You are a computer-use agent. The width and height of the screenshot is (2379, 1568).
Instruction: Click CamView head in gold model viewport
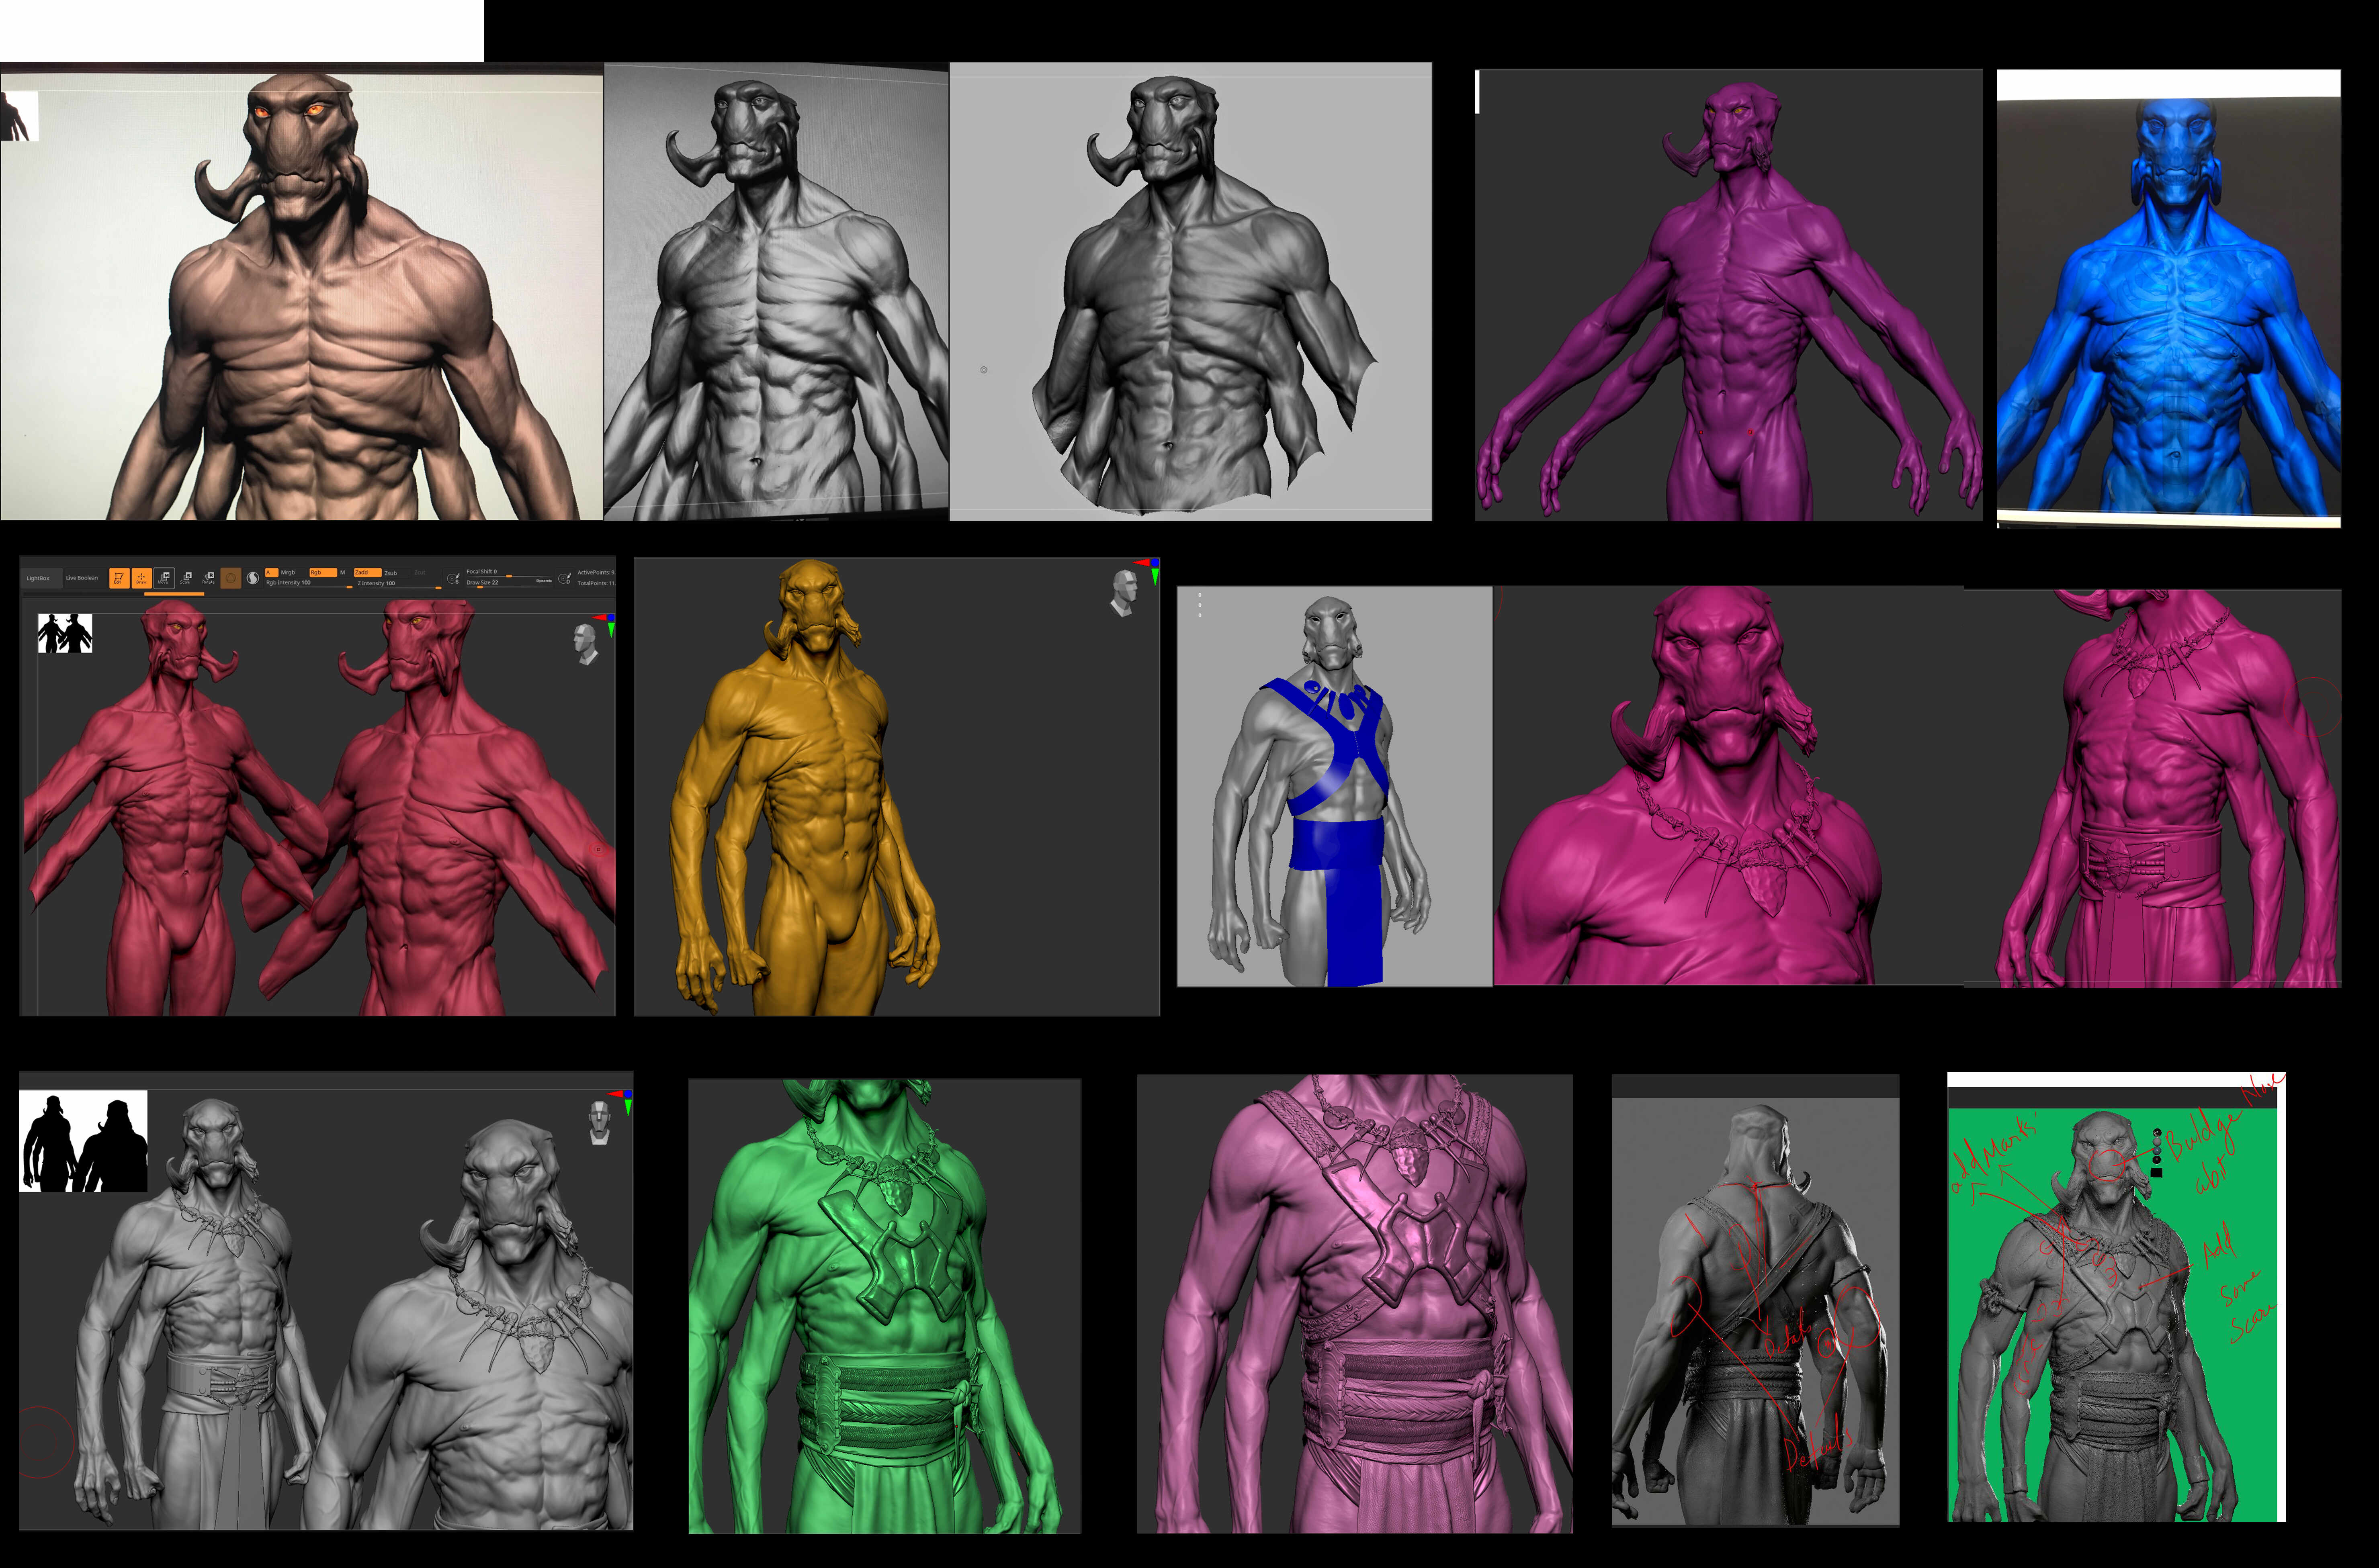(x=1124, y=593)
